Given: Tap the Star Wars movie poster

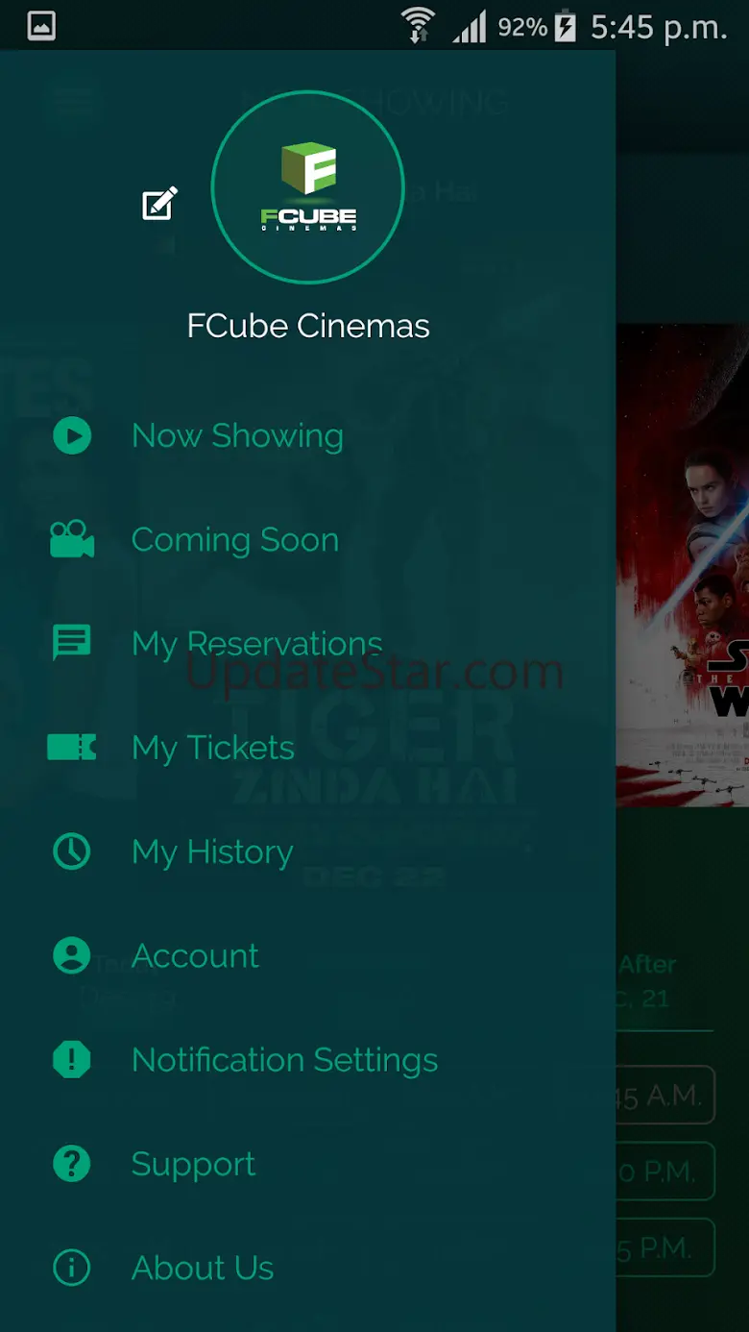Looking at the screenshot, I should pyautogui.click(x=683, y=565).
